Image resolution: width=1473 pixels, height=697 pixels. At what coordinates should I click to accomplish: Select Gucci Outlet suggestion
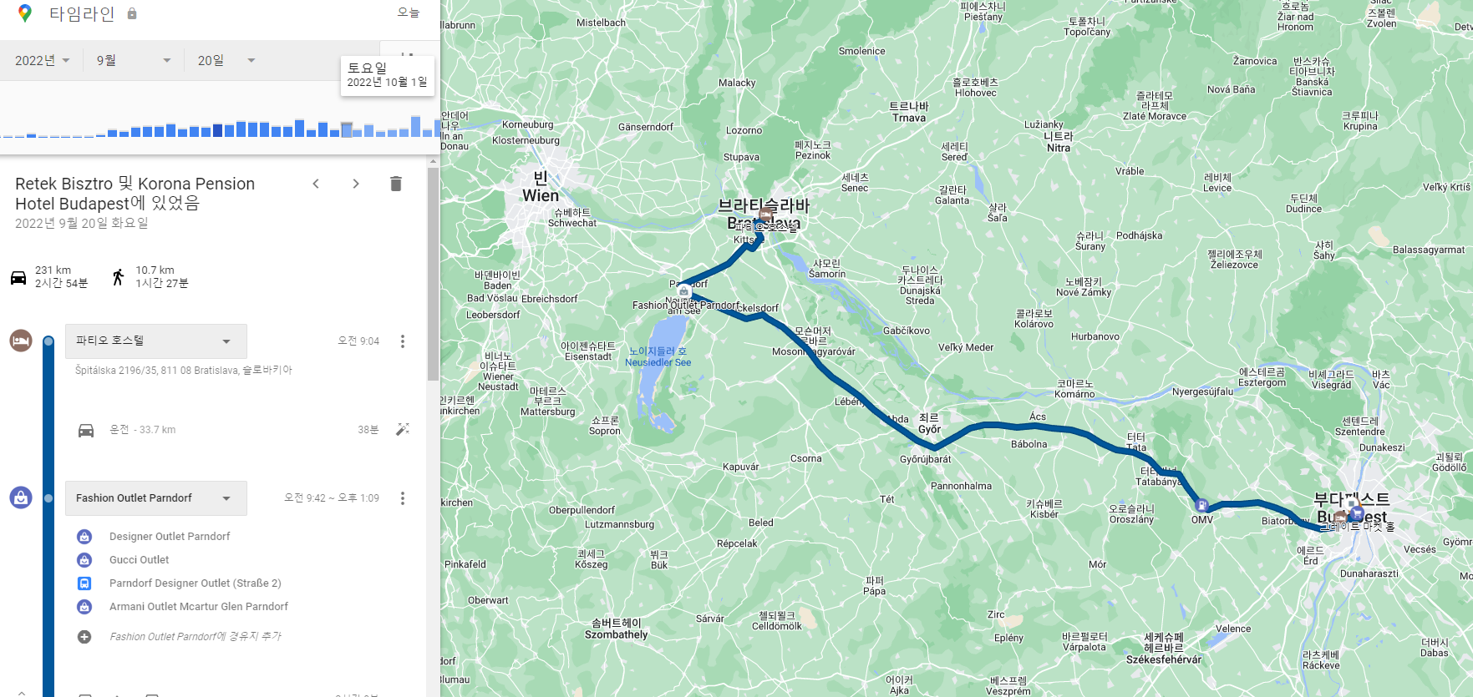[139, 560]
